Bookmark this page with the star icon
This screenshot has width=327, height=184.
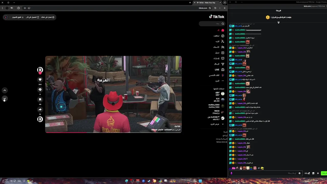coord(25,8)
